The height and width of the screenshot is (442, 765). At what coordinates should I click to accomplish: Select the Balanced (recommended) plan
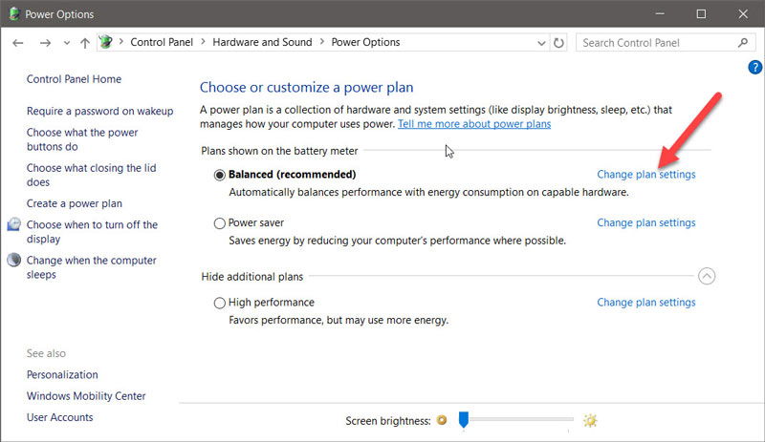point(220,175)
